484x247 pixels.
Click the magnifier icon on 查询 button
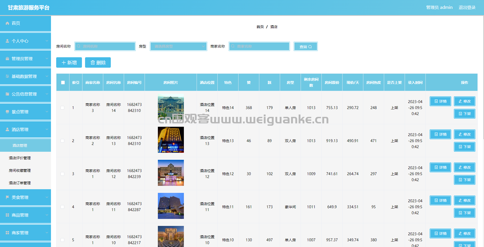[x=310, y=47]
